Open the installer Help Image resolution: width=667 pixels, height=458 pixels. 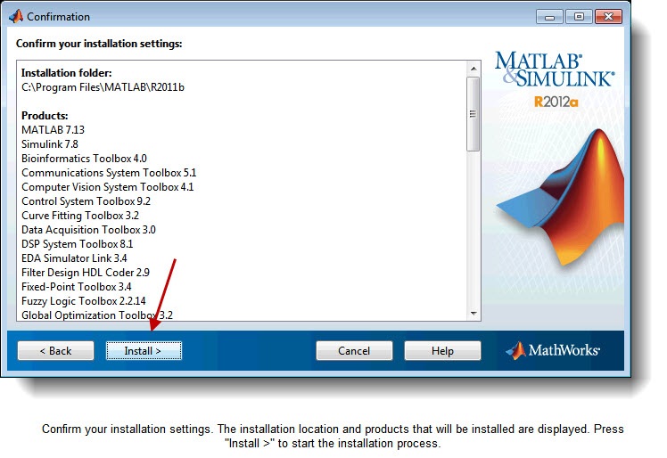[442, 351]
